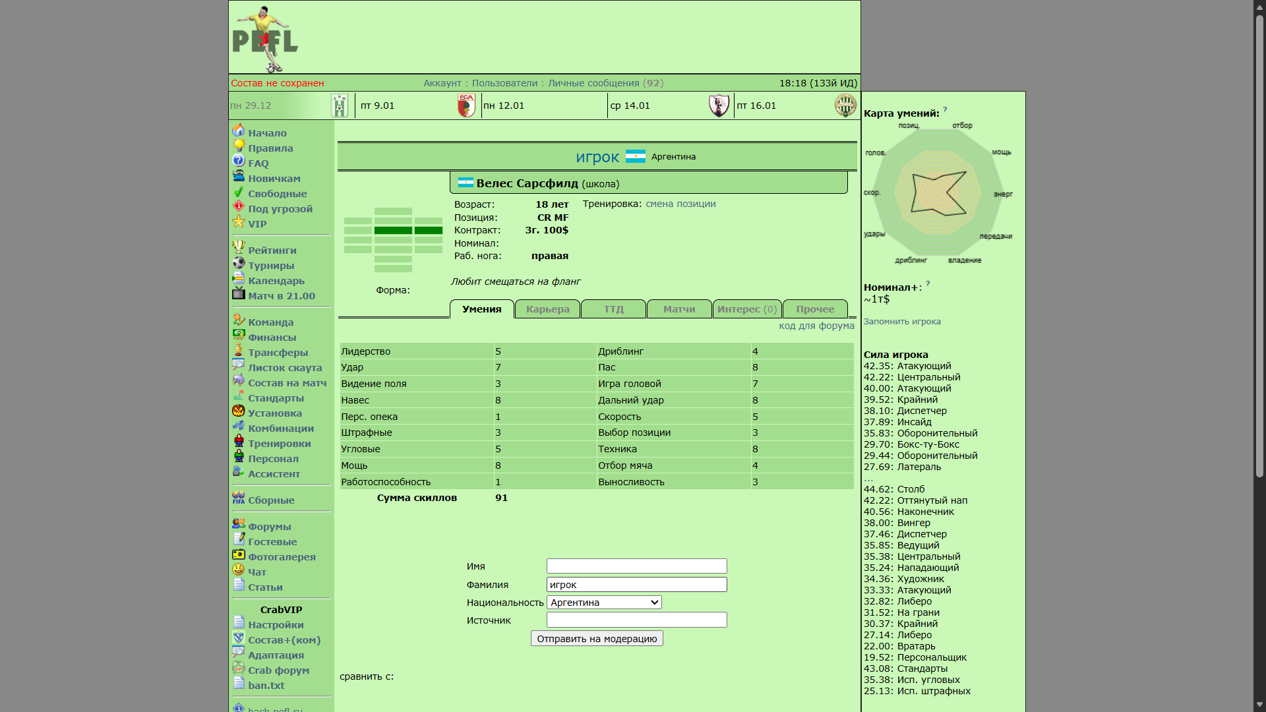Click the trophy icon beside Рейтинги
The width and height of the screenshot is (1266, 712).
pos(238,249)
